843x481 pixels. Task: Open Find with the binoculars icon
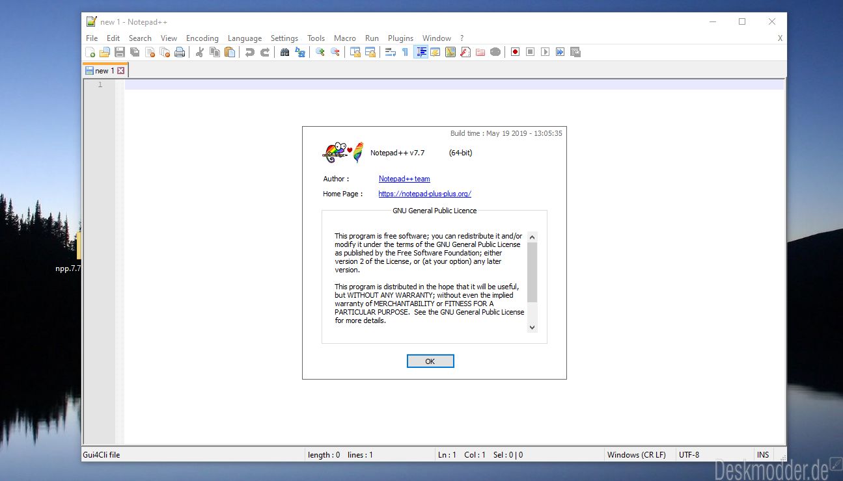click(285, 52)
